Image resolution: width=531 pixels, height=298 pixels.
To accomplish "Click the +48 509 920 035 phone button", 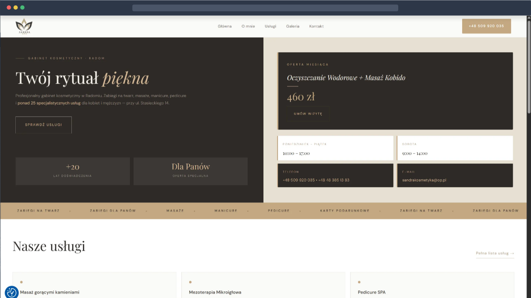I will click(486, 26).
